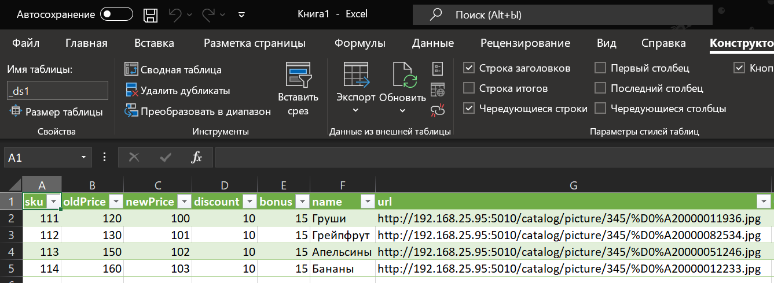Click Вставить срез slicer icon
The image size is (774, 283).
click(x=299, y=89)
